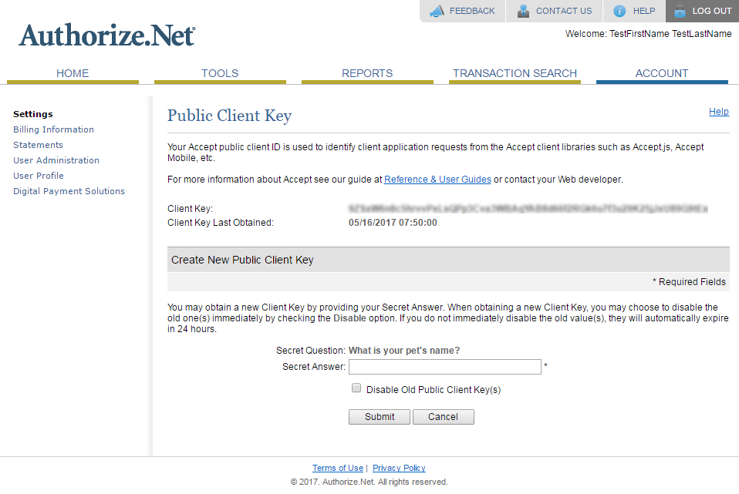
Task: Click the Log Out padlock icon
Action: (x=680, y=11)
